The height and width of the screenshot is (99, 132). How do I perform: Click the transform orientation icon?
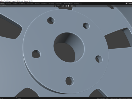click(55, 6)
